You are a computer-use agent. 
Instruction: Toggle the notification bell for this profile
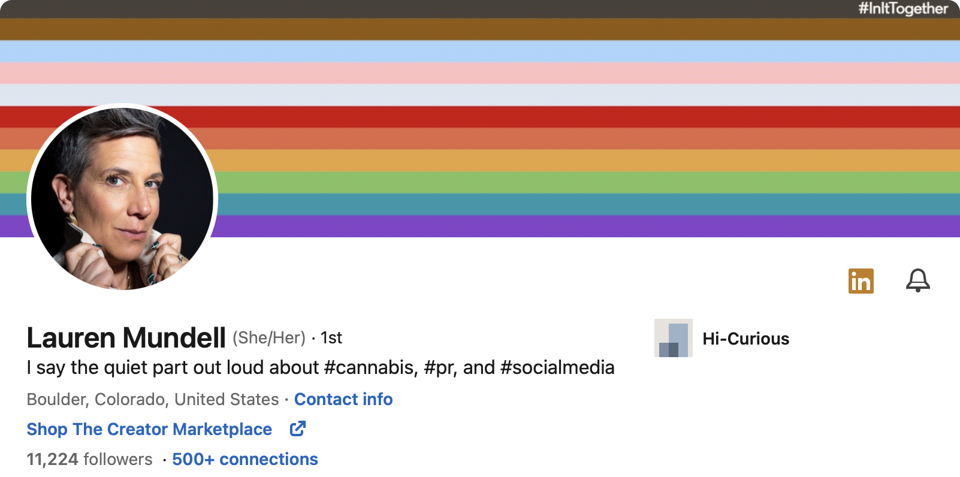point(917,280)
